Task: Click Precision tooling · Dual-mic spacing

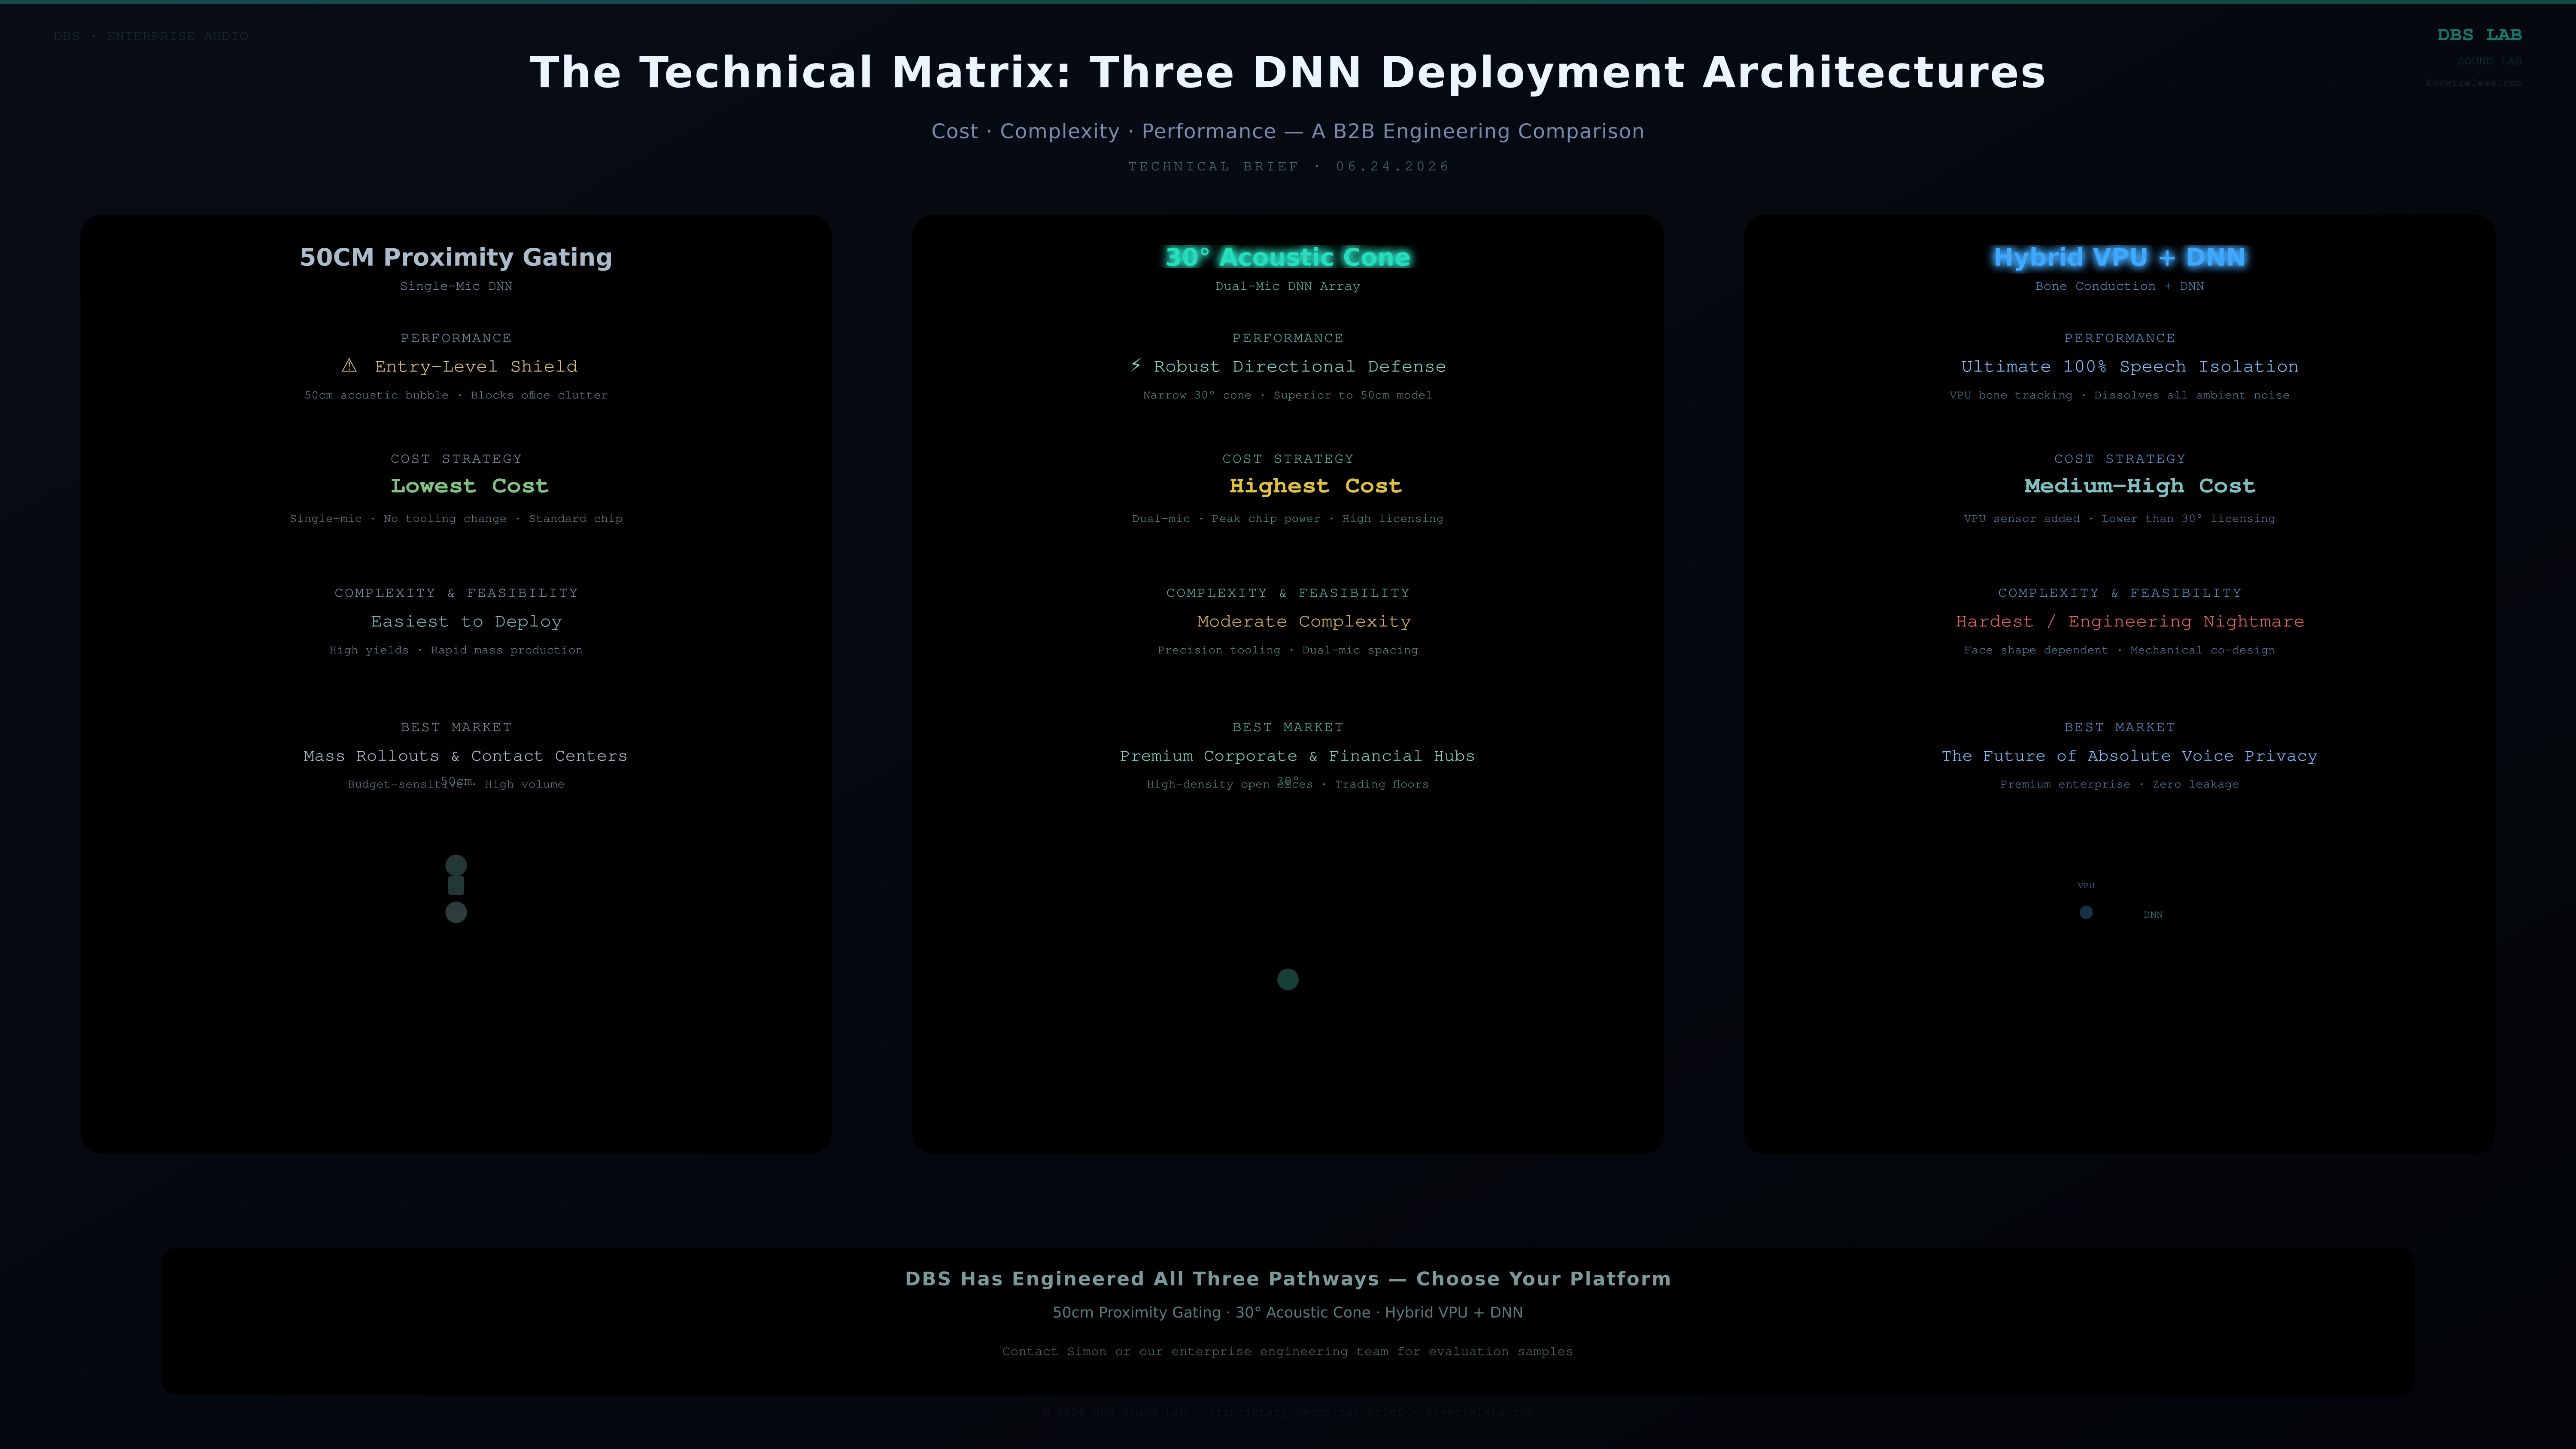Action: (1288, 650)
